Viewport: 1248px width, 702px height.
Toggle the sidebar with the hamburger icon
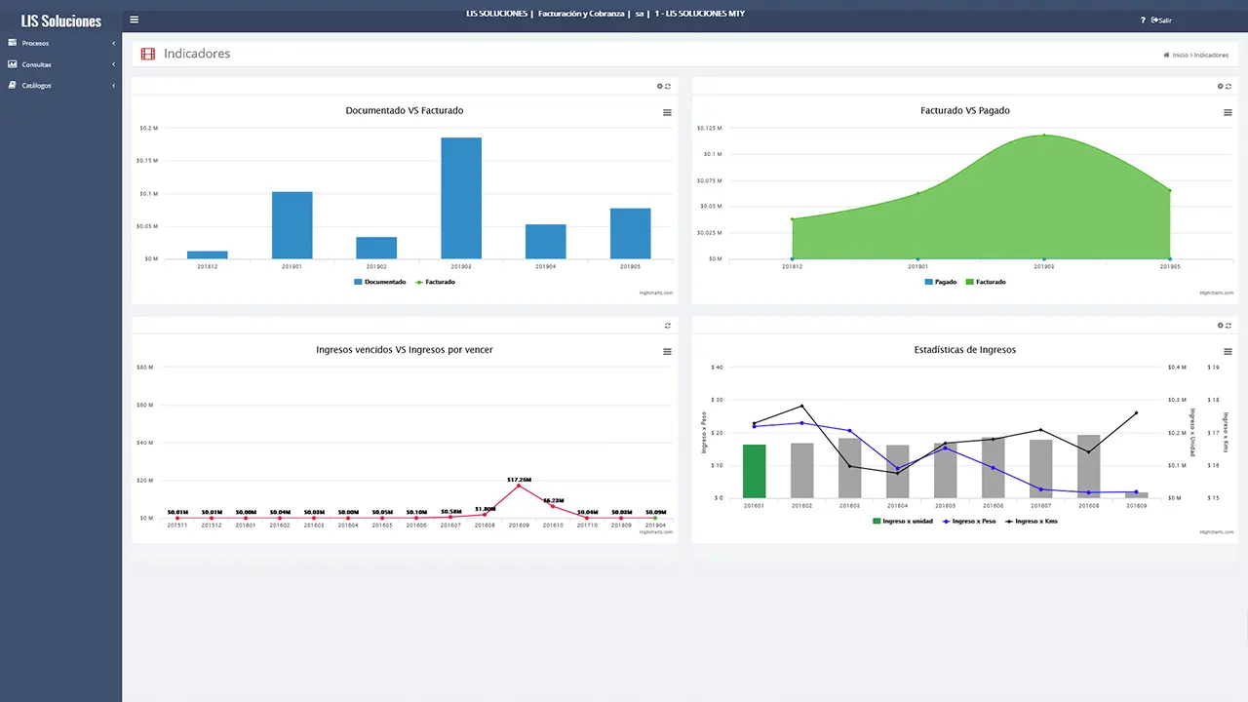pos(134,19)
